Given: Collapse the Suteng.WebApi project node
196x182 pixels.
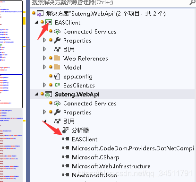Looking at the screenshot, I should tap(36, 94).
